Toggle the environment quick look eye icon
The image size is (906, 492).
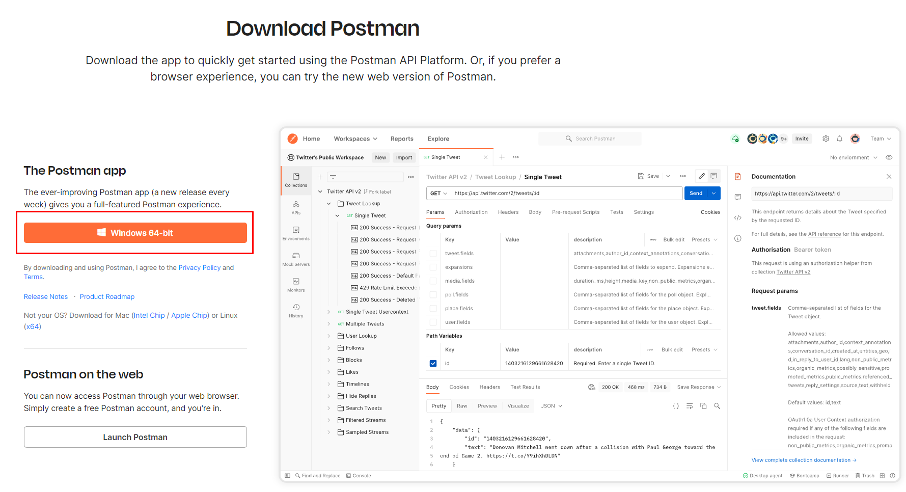pyautogui.click(x=889, y=157)
